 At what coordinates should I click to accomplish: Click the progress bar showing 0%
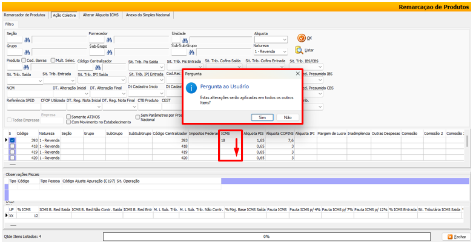(x=266, y=237)
